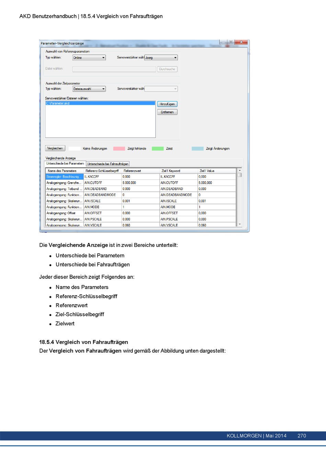Click AIN.DEADBANDMODE in the Referenz-Schlüsselbegriff column
This screenshot has width=326, height=462.
pos(103,195)
